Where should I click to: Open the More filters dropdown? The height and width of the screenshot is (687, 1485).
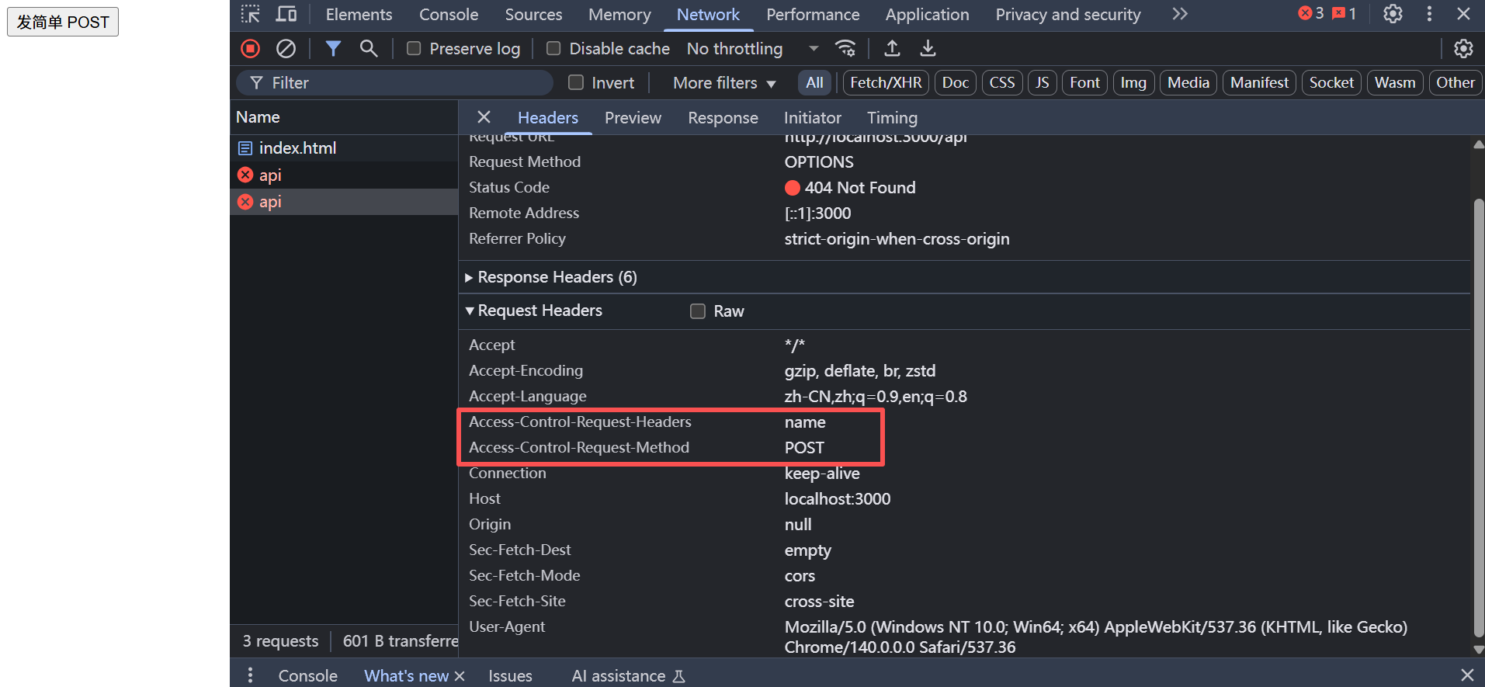pyautogui.click(x=723, y=83)
